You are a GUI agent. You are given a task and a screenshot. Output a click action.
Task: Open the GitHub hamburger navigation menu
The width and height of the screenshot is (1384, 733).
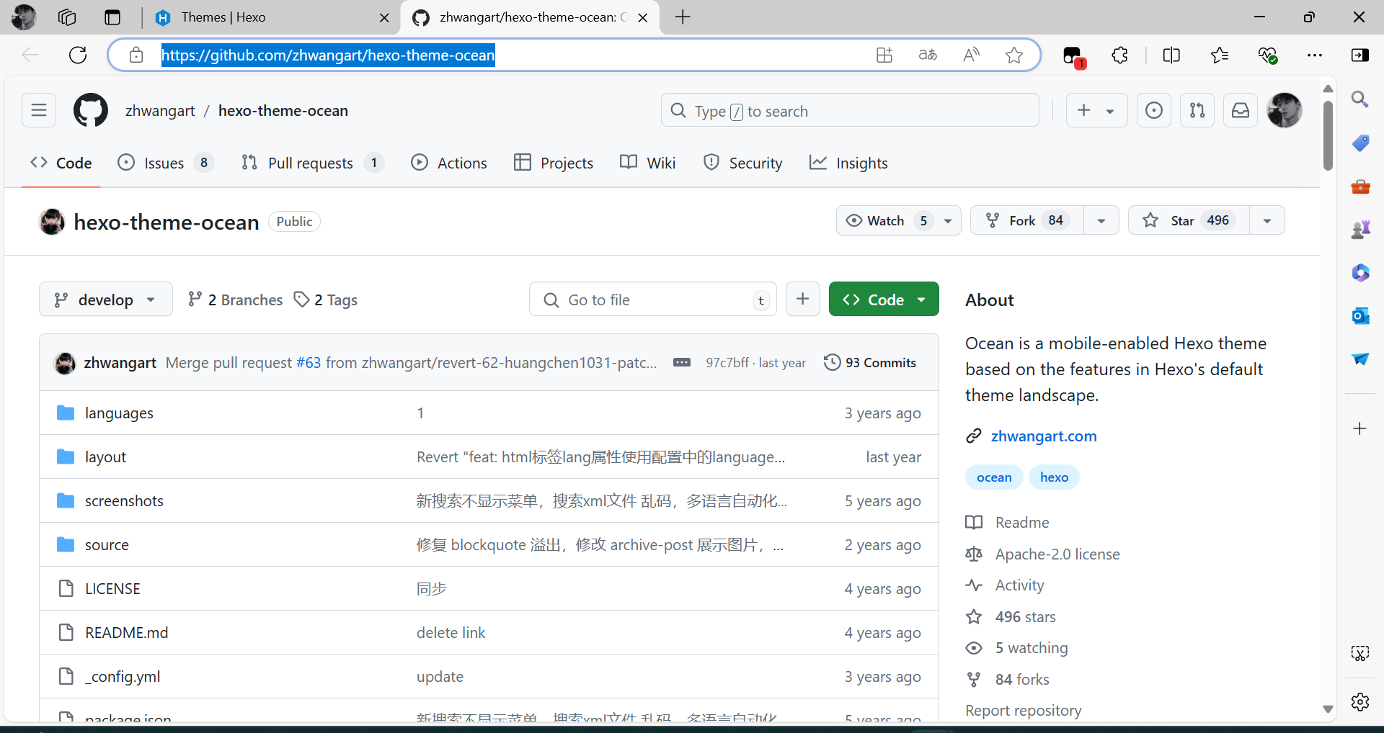(x=39, y=110)
